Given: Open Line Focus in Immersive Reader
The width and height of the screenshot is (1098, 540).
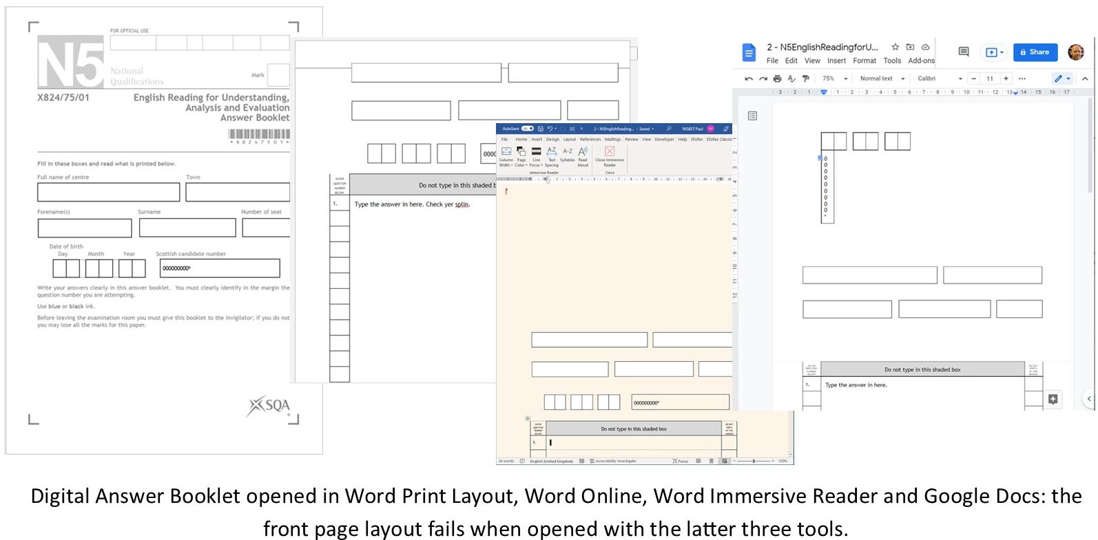Looking at the screenshot, I should (536, 157).
